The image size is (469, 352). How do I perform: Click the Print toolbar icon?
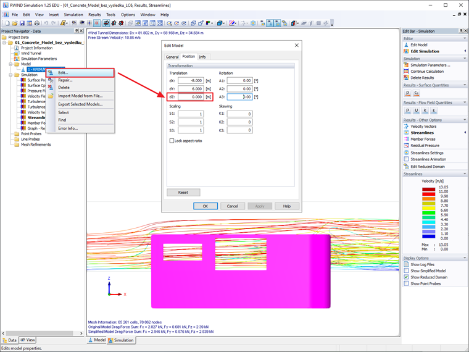(36, 23)
